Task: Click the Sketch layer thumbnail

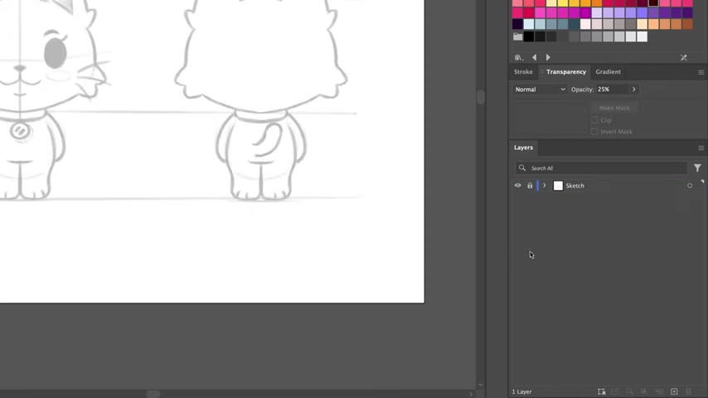Action: (x=558, y=186)
